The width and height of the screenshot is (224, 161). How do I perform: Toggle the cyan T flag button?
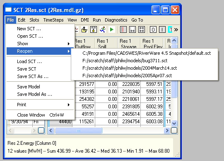click(x=170, y=29)
